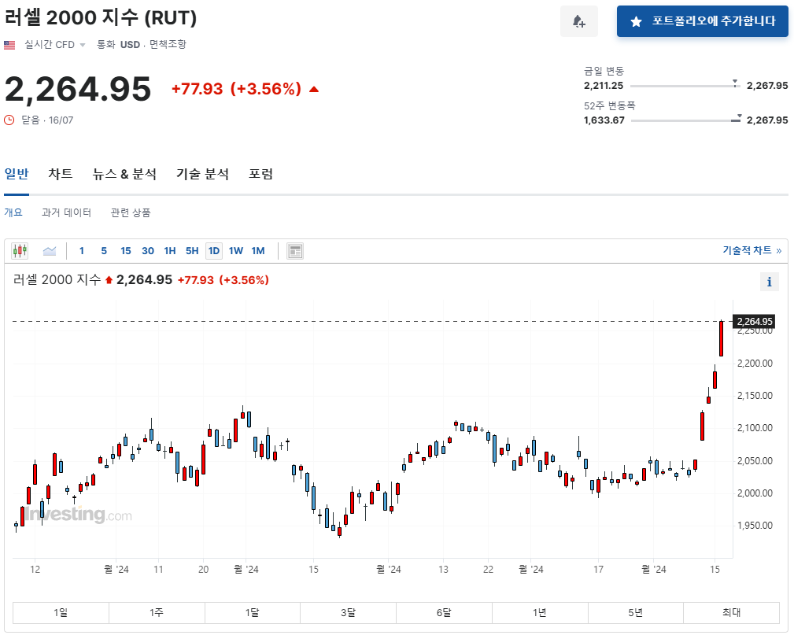
Task: Open the news overlay chart icon
Action: pyautogui.click(x=295, y=251)
